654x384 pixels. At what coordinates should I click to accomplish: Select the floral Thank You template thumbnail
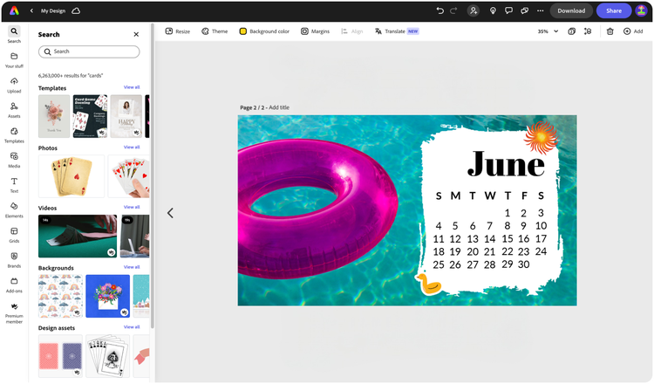pyautogui.click(x=54, y=116)
